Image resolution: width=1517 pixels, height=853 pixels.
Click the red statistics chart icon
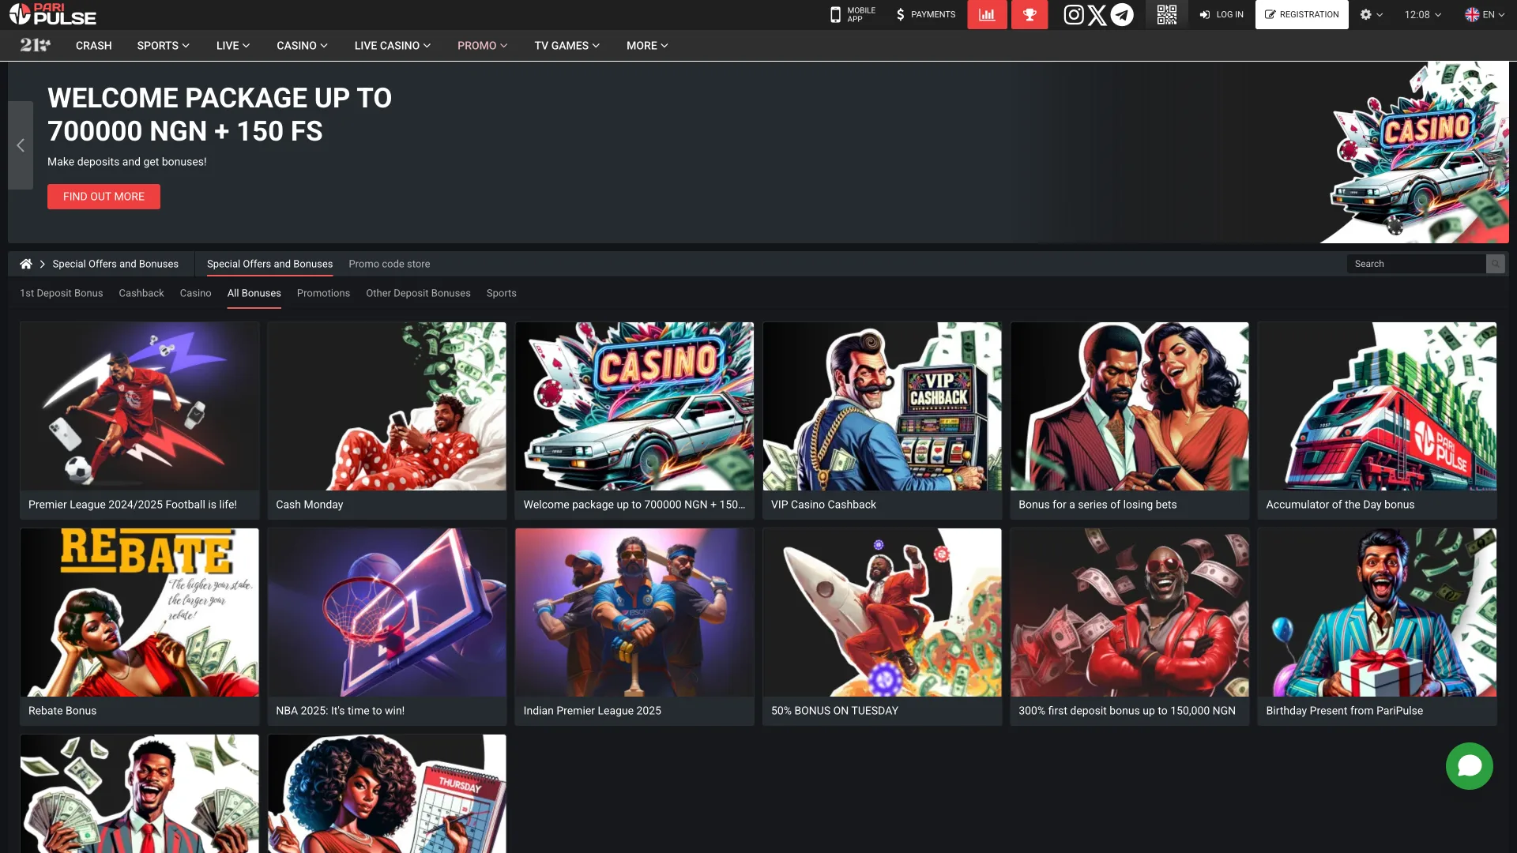(987, 14)
